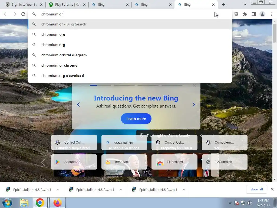Click the scrollbar down arrow
This screenshot has height=208, width=277.
(x=275, y=179)
